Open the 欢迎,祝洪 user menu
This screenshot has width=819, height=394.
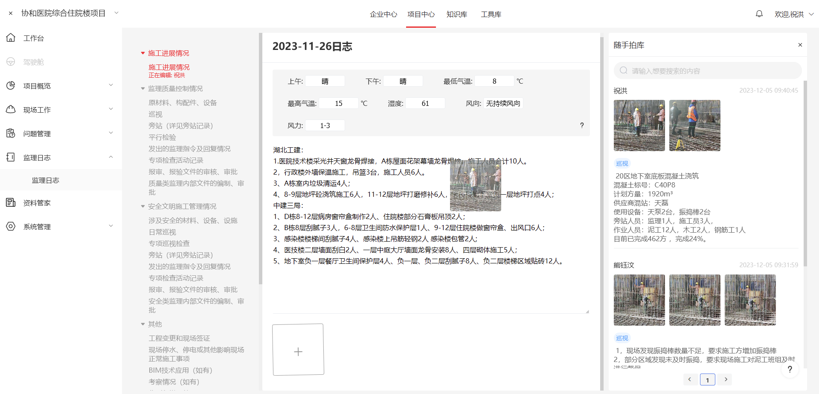794,15
